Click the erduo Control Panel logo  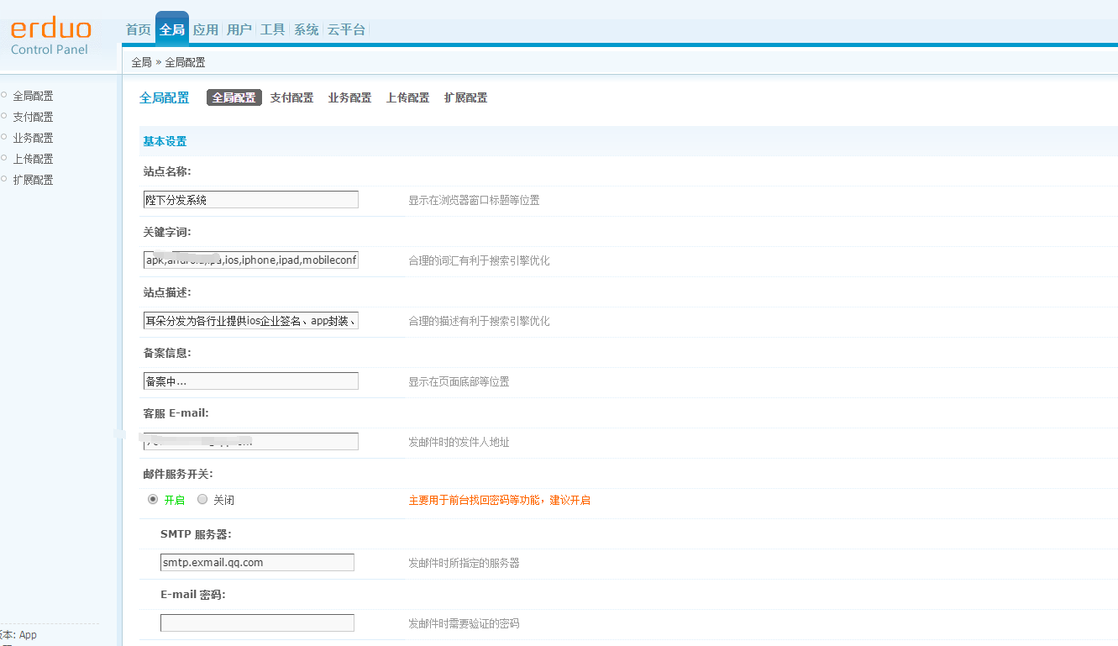tap(50, 36)
